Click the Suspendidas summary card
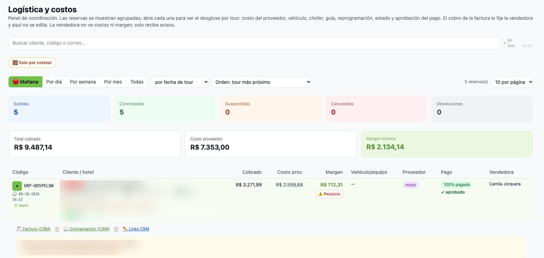Viewport: 544px width, 258px height. tap(271, 109)
